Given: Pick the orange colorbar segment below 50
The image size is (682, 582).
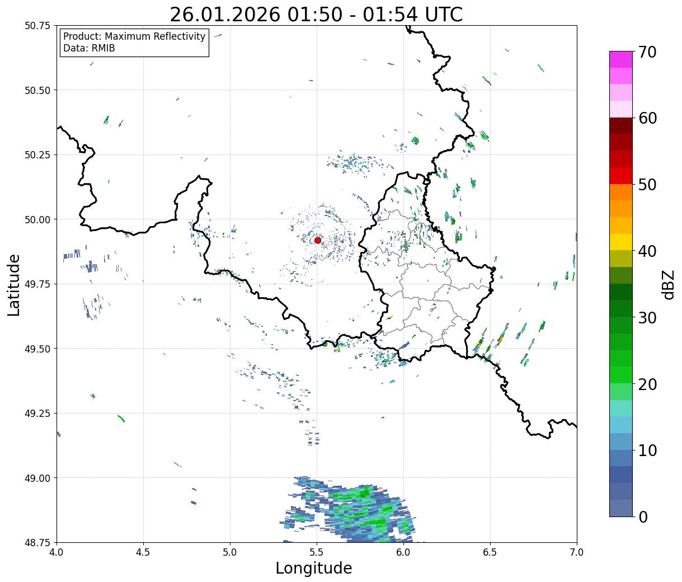Looking at the screenshot, I should click(x=621, y=193).
